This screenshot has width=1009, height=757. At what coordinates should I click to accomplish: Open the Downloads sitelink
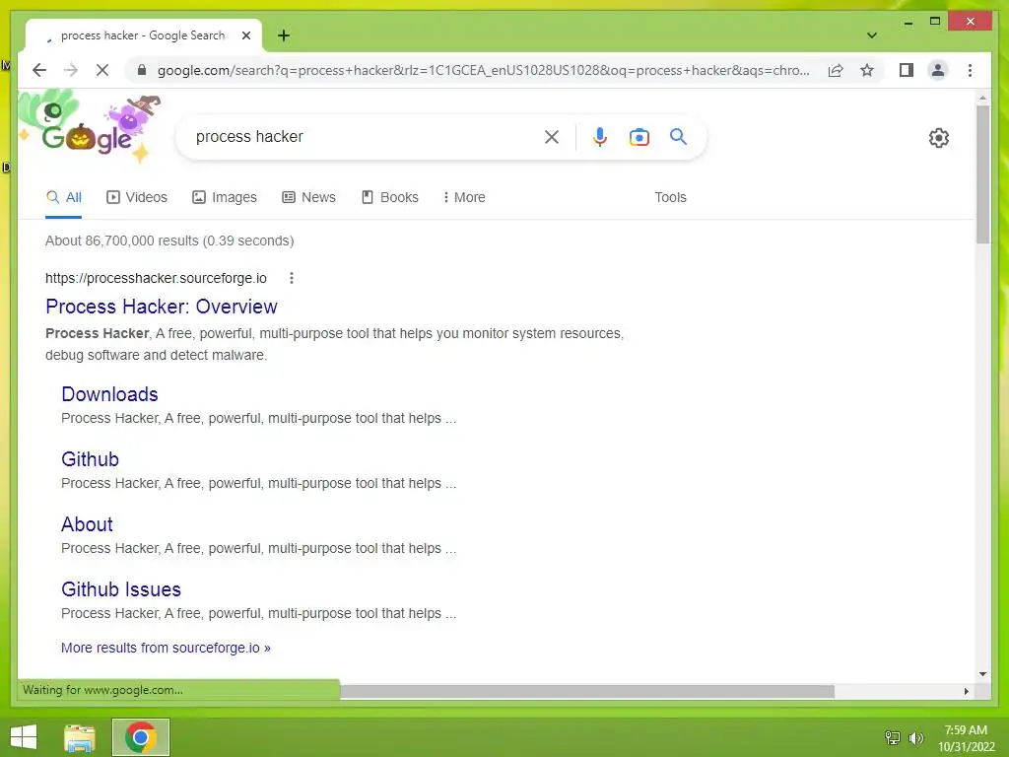point(110,394)
